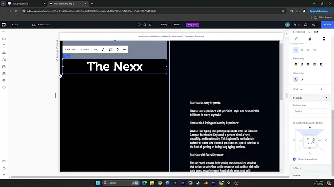
Task: Click Create AI Text button
Action: (89, 50)
